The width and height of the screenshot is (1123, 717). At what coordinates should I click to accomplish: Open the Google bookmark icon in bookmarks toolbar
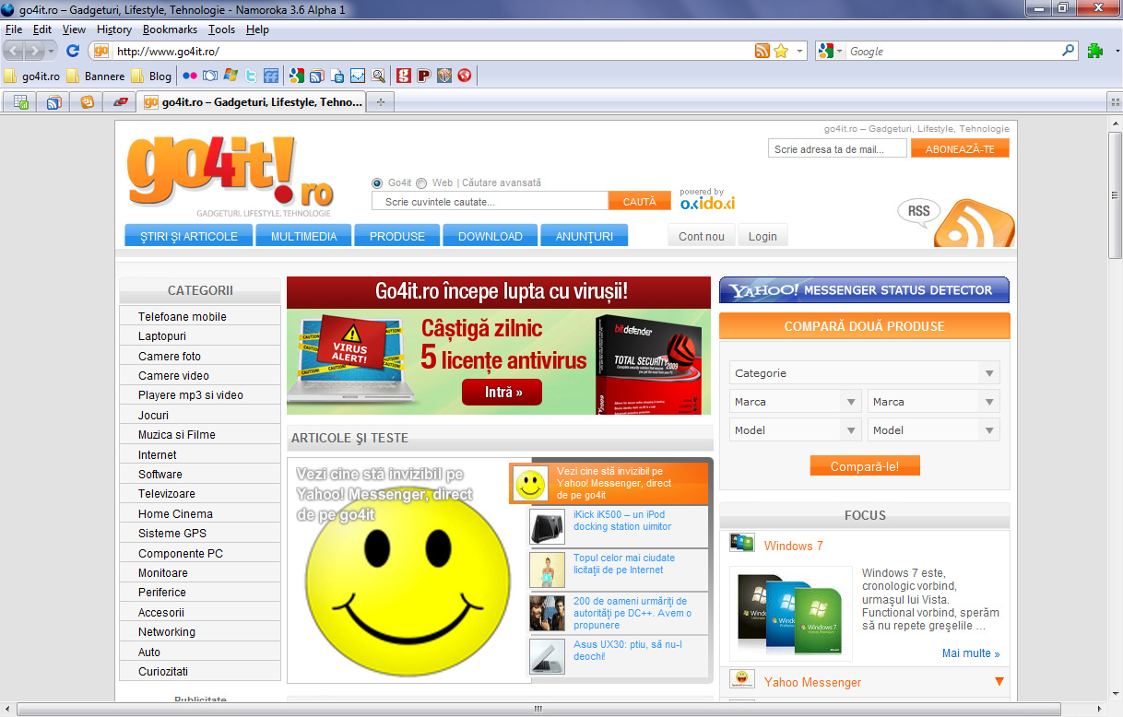pyautogui.click(x=296, y=76)
